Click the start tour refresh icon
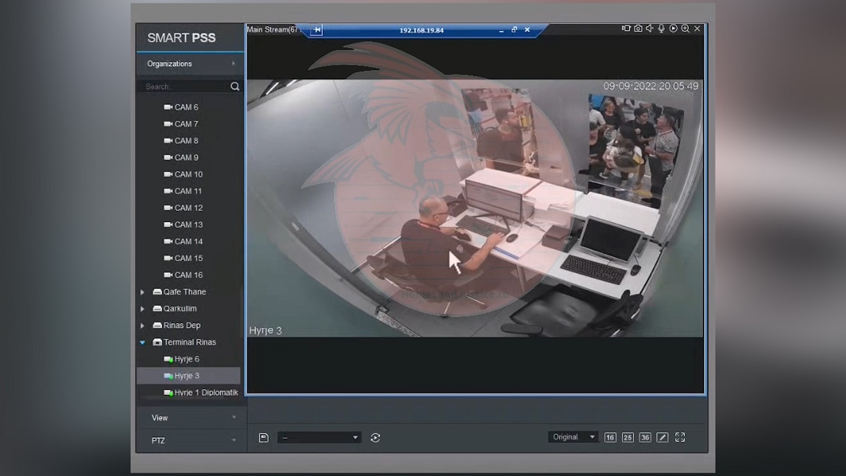The width and height of the screenshot is (846, 476). (x=375, y=438)
